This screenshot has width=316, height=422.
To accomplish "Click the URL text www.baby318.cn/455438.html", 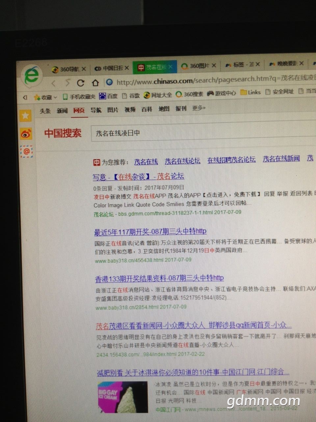I will (x=129, y=260).
